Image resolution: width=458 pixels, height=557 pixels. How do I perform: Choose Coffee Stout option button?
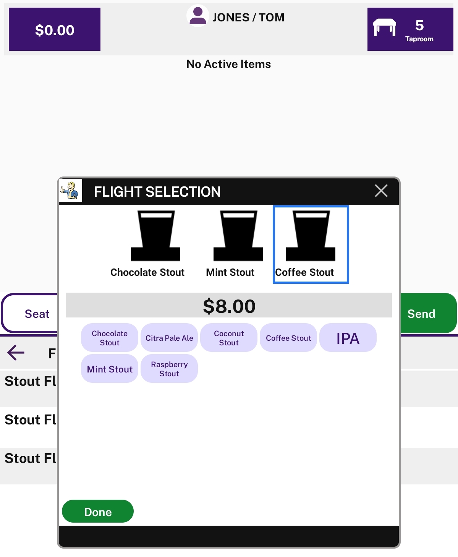(x=288, y=338)
